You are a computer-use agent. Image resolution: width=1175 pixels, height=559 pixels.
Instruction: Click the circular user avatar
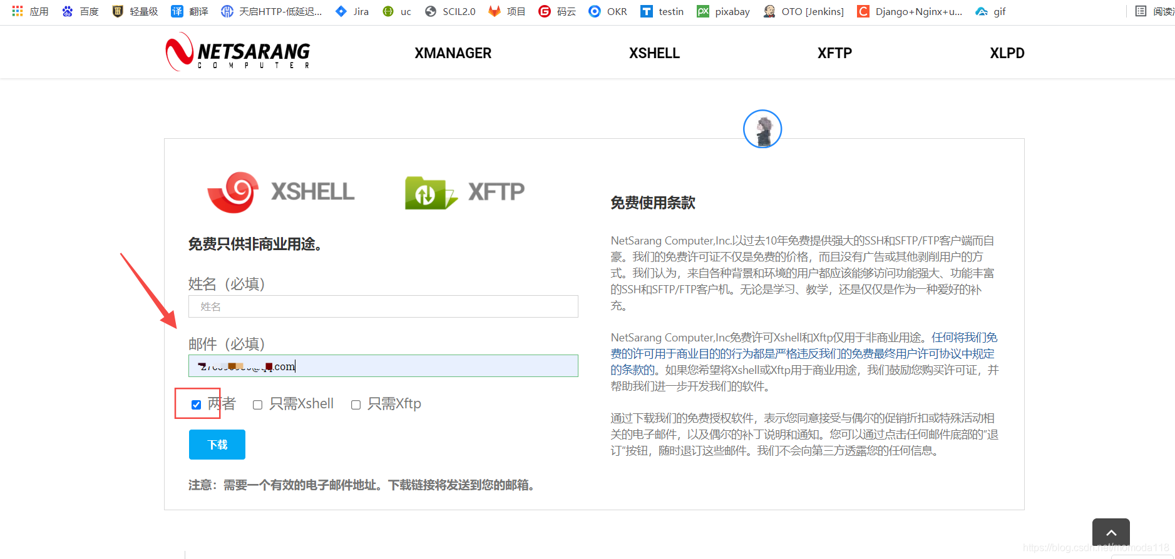[762, 129]
